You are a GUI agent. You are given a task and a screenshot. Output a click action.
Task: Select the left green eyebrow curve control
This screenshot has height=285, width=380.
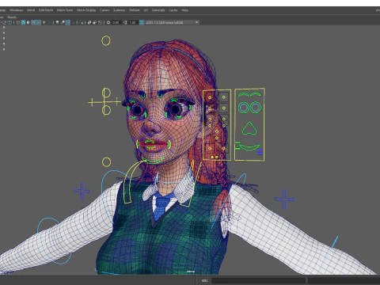[x=244, y=94]
